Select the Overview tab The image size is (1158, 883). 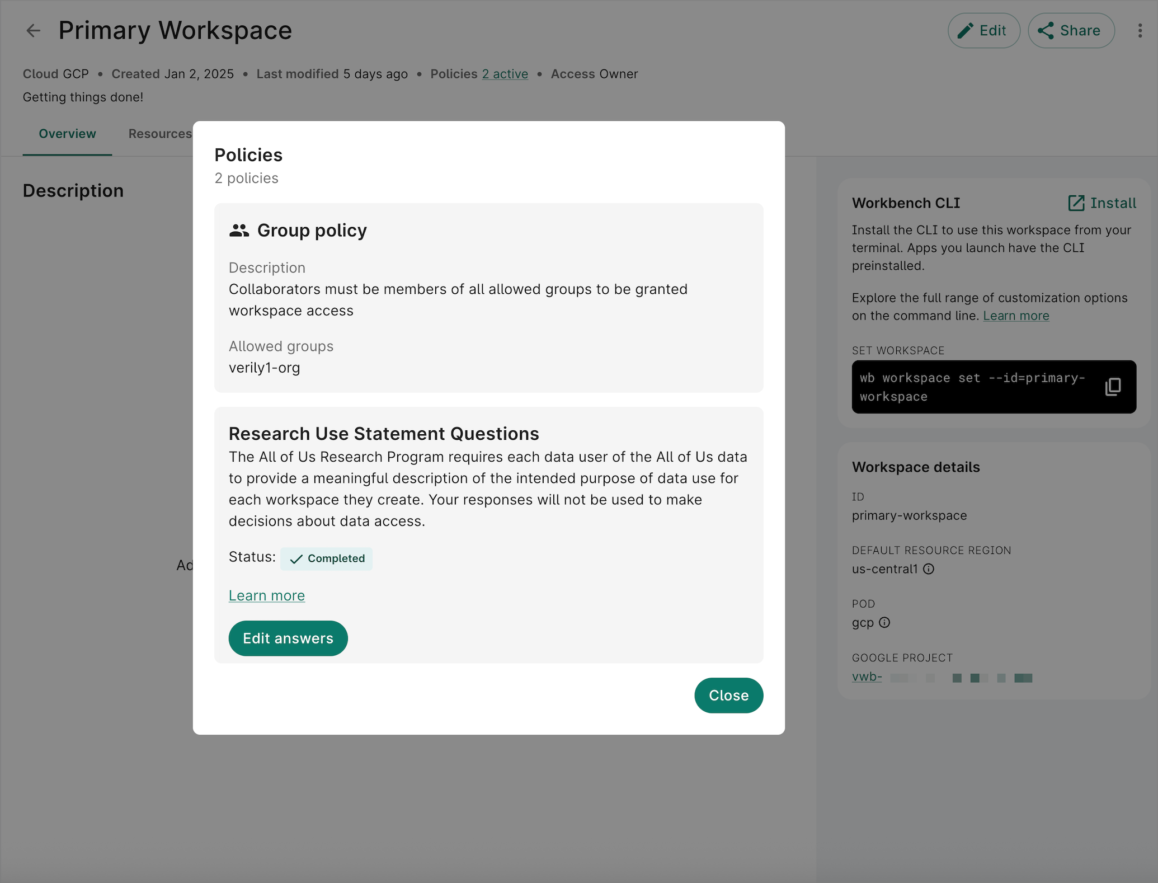coord(67,134)
